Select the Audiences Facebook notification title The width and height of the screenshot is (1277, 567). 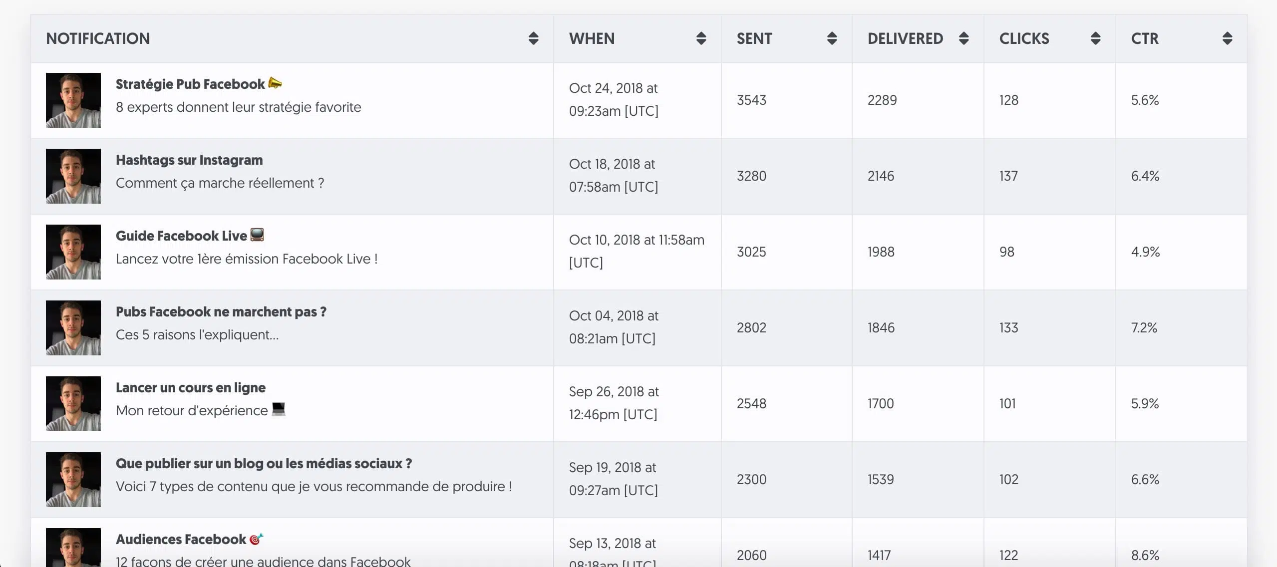pyautogui.click(x=181, y=540)
